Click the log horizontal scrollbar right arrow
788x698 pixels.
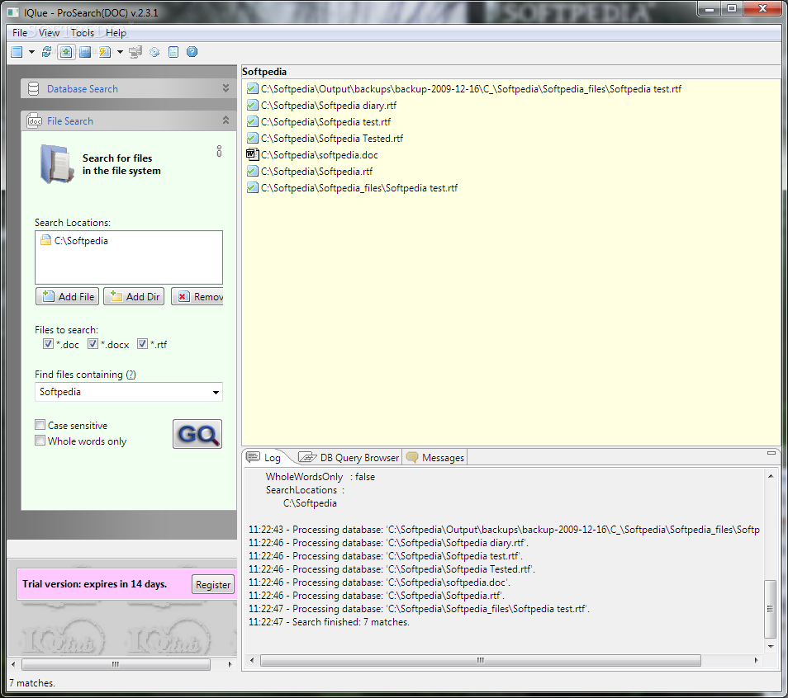coord(757,660)
